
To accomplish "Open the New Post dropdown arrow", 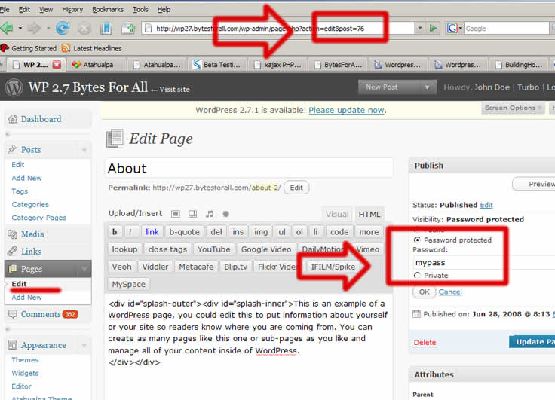I will [x=428, y=87].
